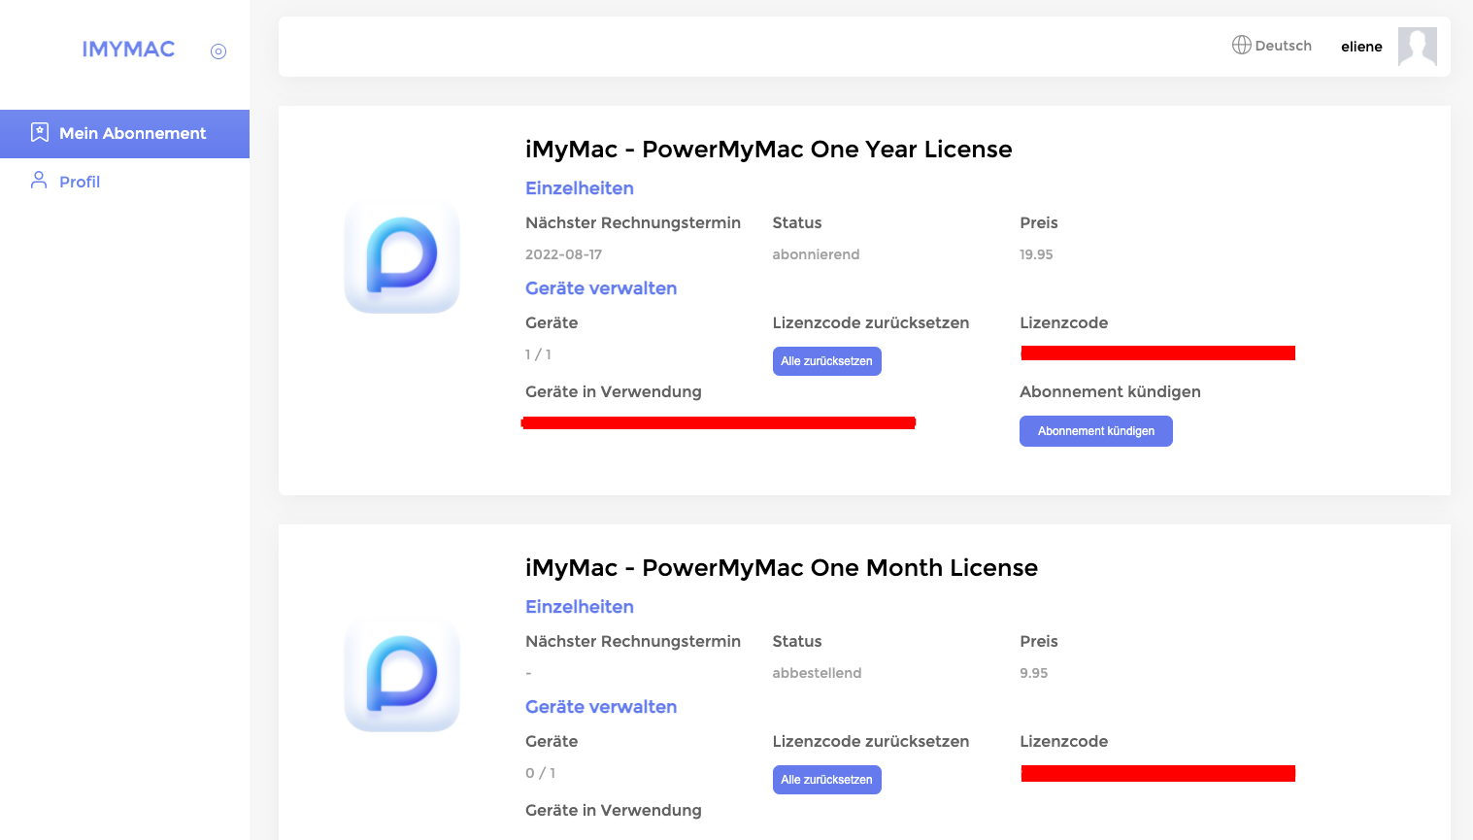Click PowerMyMac icon of One Year License
This screenshot has width=1473, height=840.
click(x=402, y=256)
